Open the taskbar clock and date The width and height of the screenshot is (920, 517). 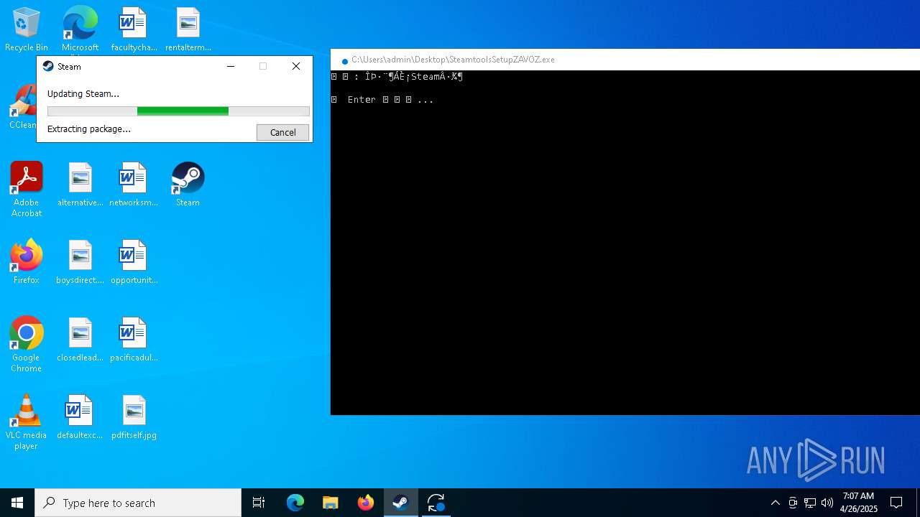pyautogui.click(x=858, y=503)
